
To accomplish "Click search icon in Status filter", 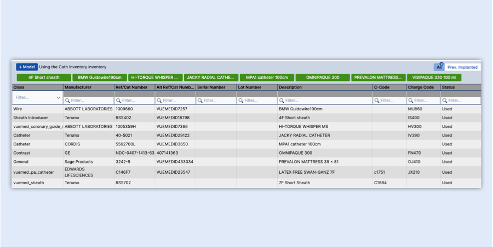I will pos(444,101).
